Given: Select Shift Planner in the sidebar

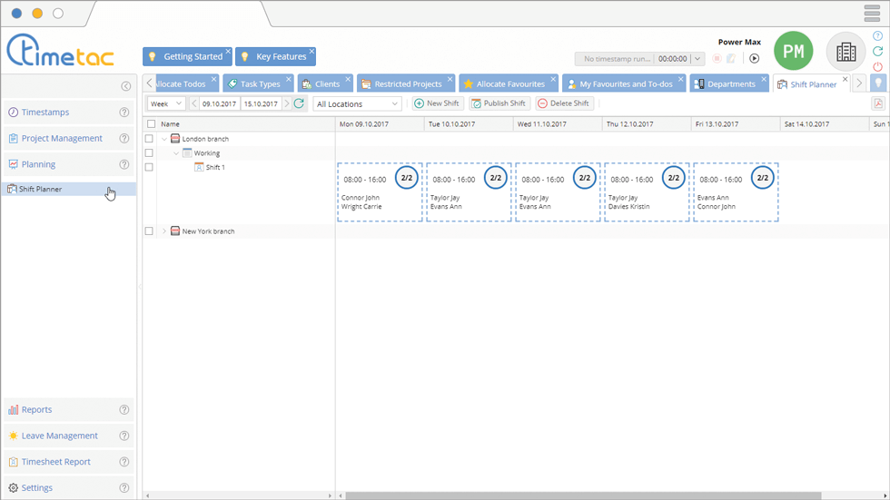Looking at the screenshot, I should tap(69, 190).
